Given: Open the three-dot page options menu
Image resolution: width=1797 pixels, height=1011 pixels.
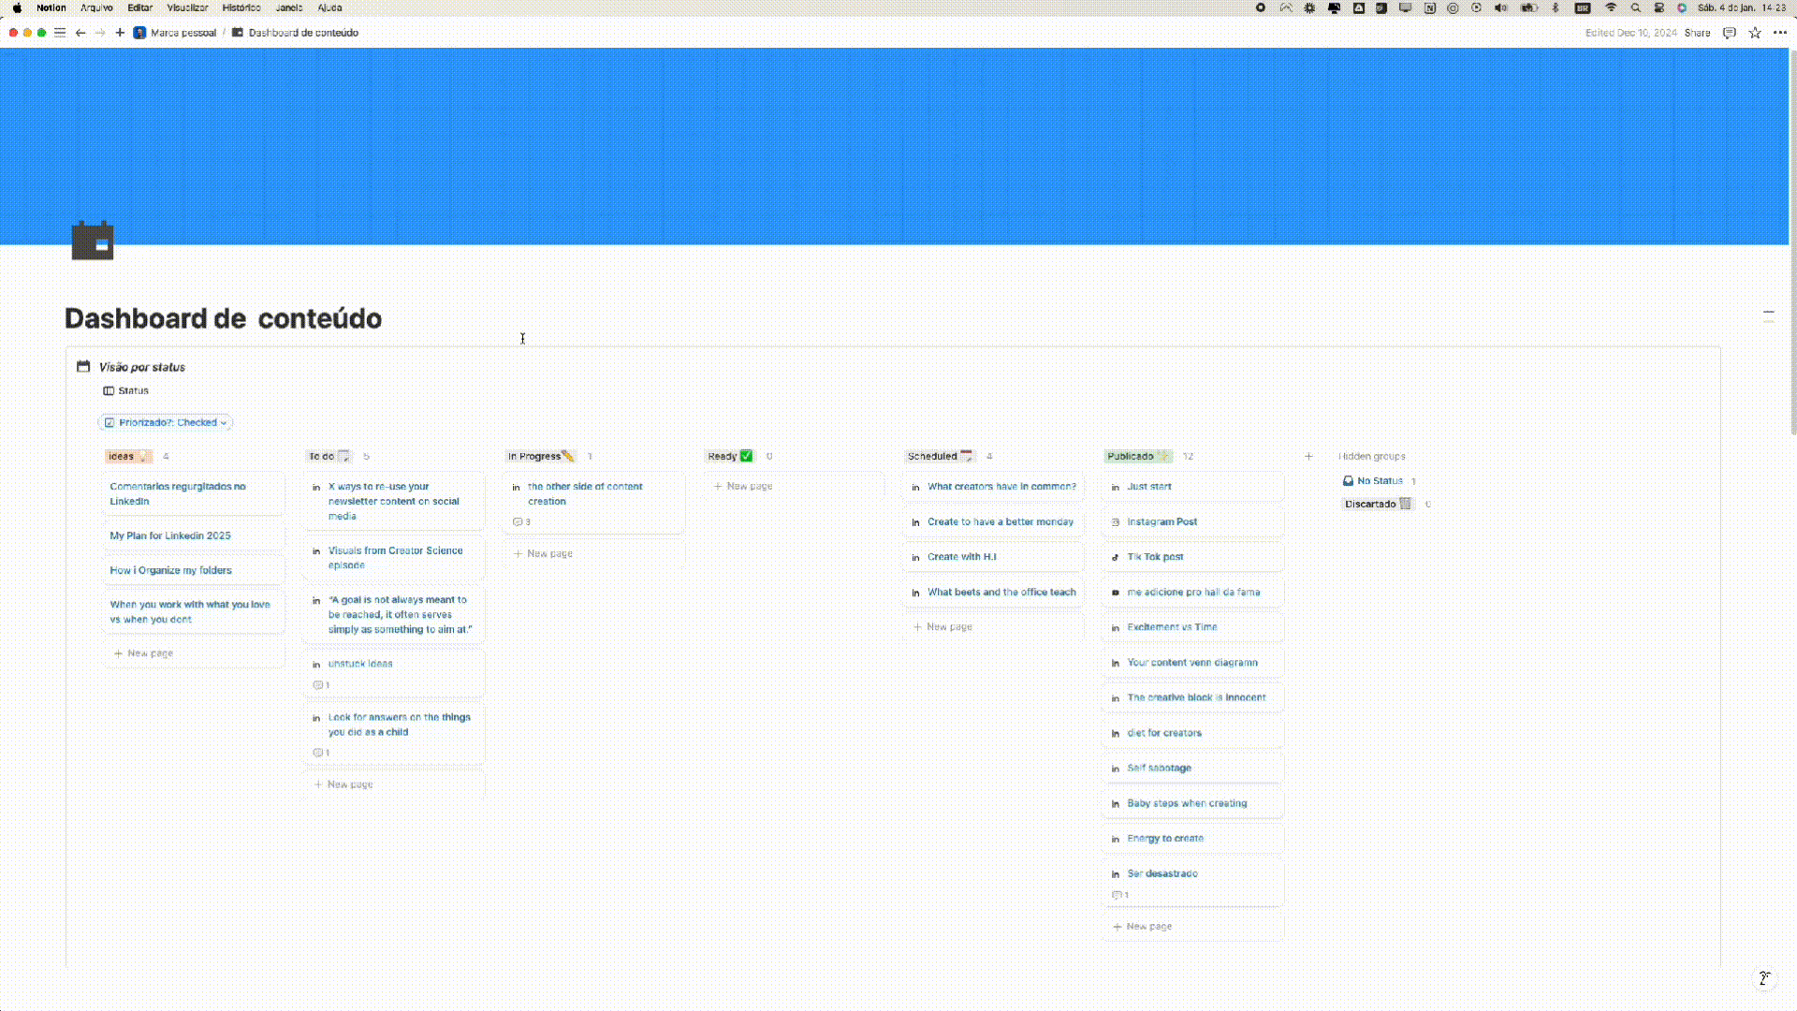Looking at the screenshot, I should (x=1780, y=33).
